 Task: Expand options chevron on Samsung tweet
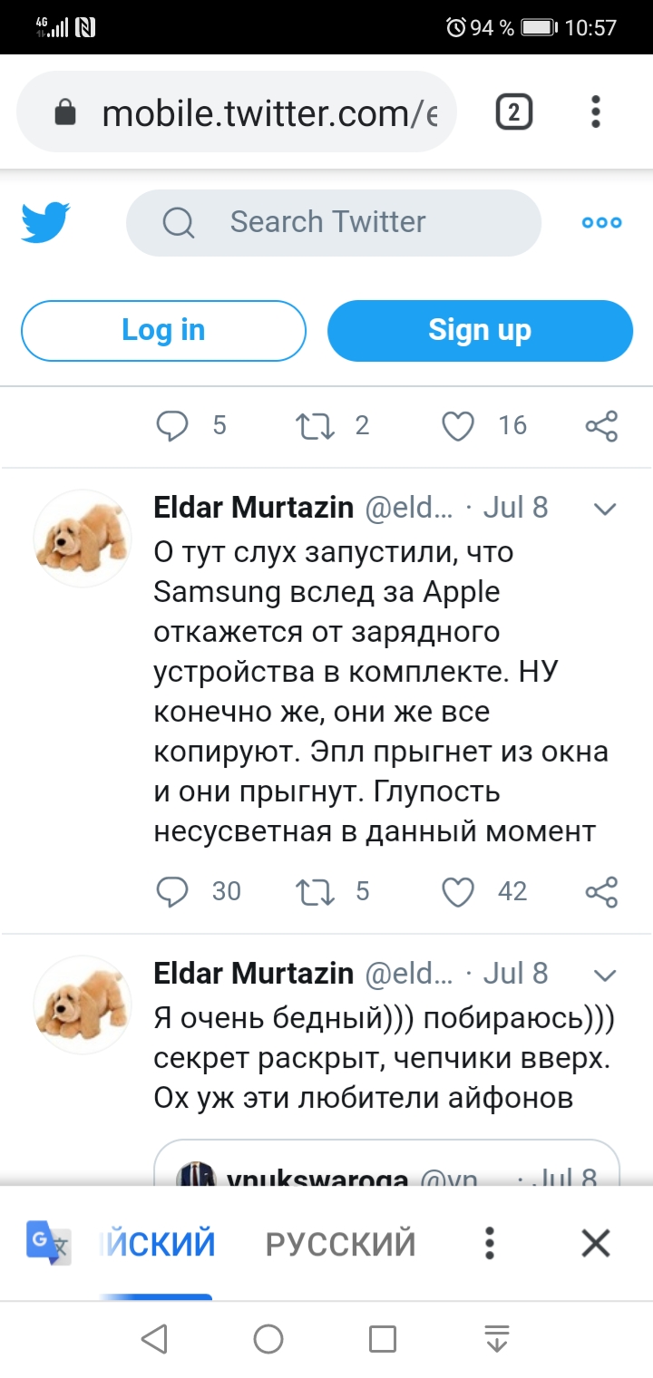point(604,509)
